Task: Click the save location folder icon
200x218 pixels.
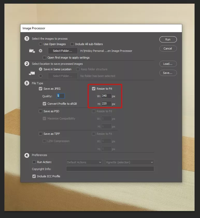Action: (32, 73)
